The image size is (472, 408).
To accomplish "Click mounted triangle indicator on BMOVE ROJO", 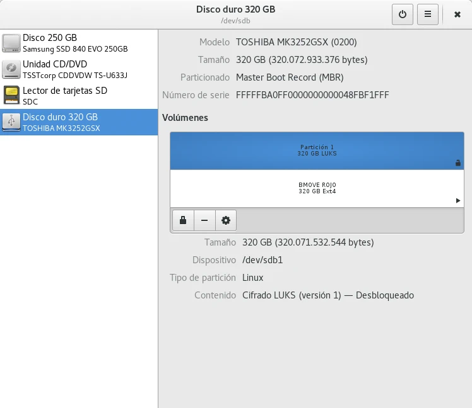I will click(x=458, y=200).
